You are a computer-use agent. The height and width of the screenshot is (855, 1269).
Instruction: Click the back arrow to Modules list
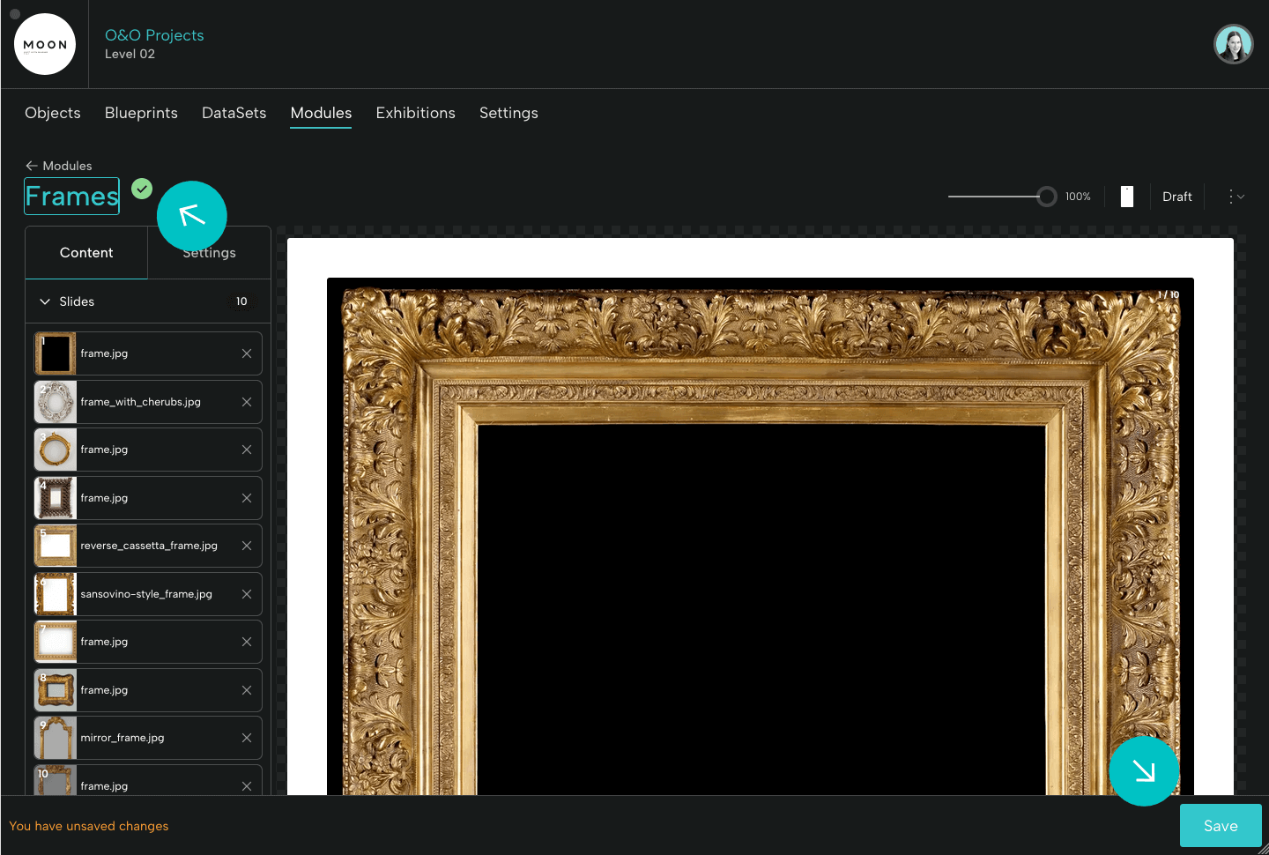pos(32,166)
